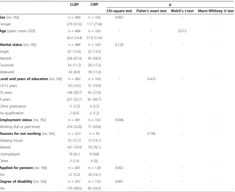This screenshot has height=192, width=235.
Task: Select the Keeping house row label
Action: pos(11,140)
